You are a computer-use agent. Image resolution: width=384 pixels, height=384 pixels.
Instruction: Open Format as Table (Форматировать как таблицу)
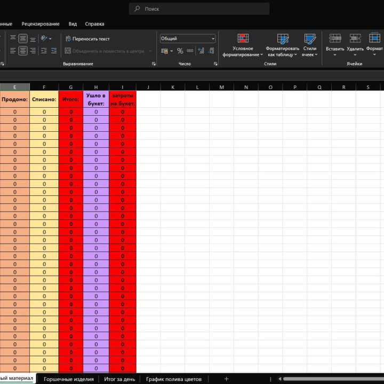[283, 45]
